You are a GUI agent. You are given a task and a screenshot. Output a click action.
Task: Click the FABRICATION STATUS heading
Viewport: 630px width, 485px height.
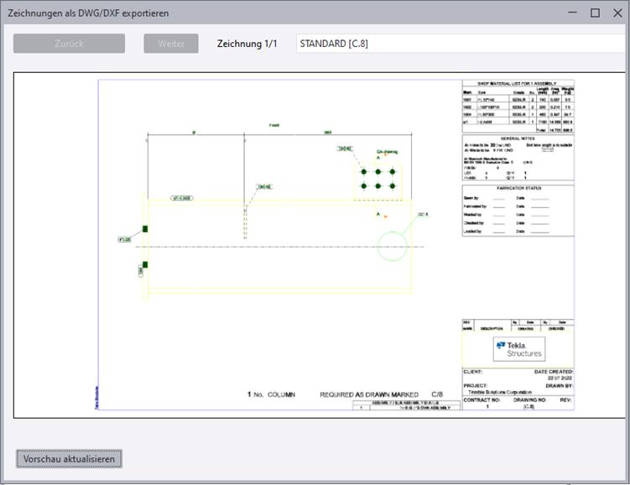click(x=518, y=188)
